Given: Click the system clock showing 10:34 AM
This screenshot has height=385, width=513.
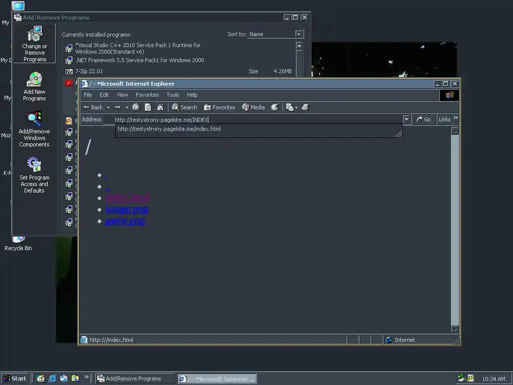Looking at the screenshot, I should click(x=493, y=379).
